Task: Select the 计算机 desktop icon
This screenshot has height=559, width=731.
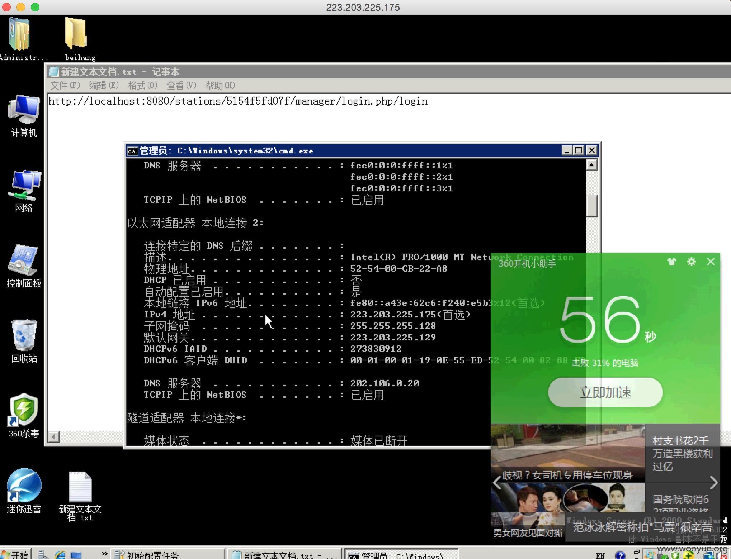Action: coord(24,116)
